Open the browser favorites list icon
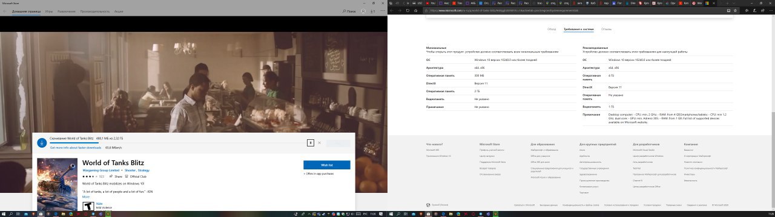Image resolution: width=775 pixels, height=217 pixels. [x=747, y=10]
